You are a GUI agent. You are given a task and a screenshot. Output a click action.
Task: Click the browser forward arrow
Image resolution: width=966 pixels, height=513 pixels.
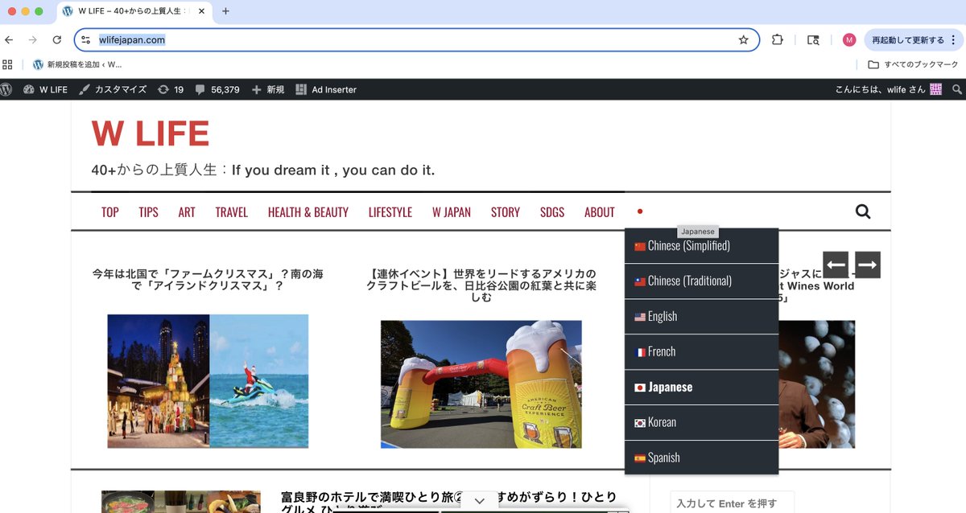tap(33, 39)
